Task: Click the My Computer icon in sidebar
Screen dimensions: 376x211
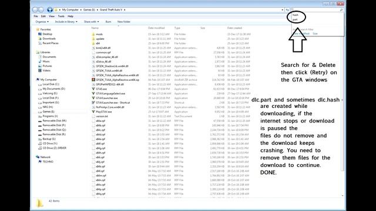Action: tap(38, 80)
